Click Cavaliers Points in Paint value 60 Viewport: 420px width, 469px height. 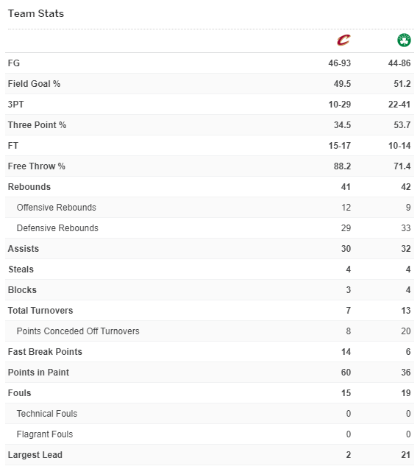pos(346,373)
